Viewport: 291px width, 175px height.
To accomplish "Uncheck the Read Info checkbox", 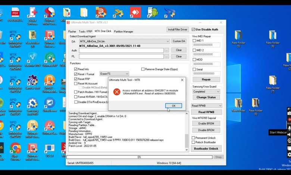I will [x=76, y=69].
